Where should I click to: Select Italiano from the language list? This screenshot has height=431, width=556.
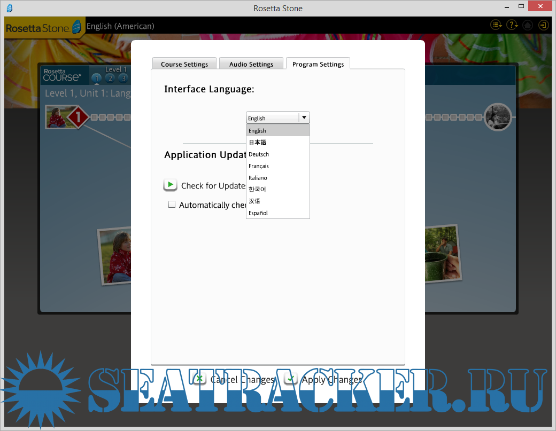(258, 178)
